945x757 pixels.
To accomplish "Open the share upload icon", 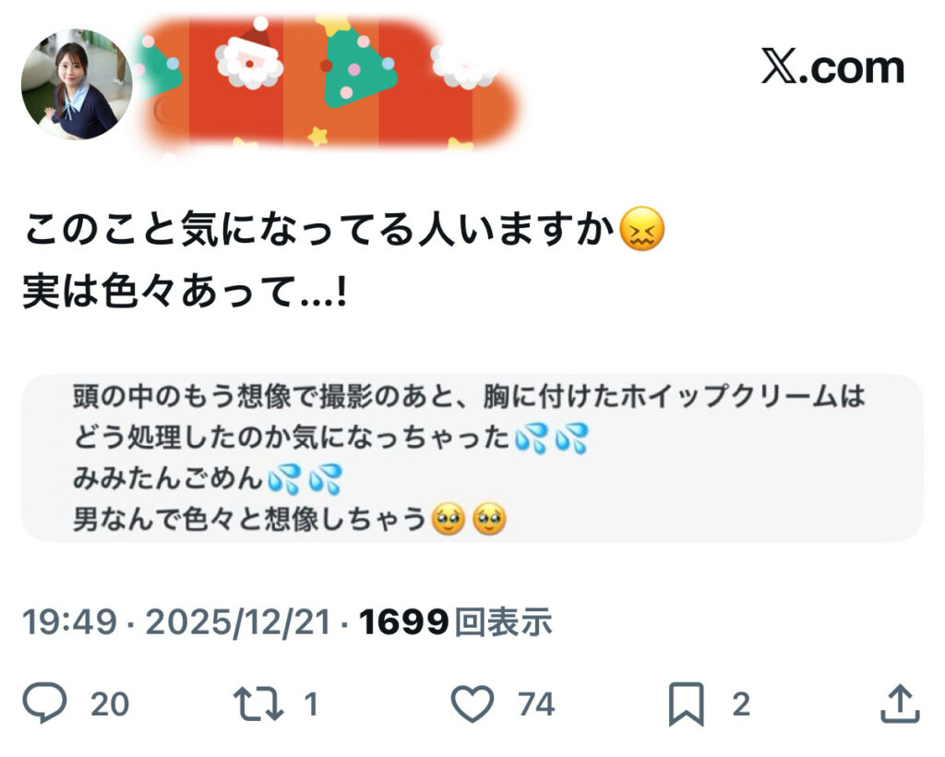I will tap(900, 703).
